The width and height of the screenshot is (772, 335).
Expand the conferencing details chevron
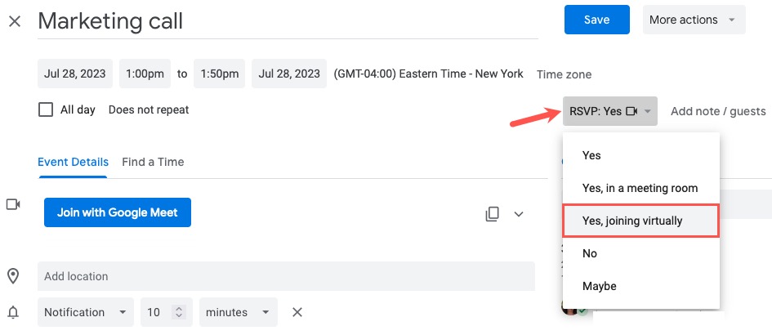pyautogui.click(x=519, y=214)
